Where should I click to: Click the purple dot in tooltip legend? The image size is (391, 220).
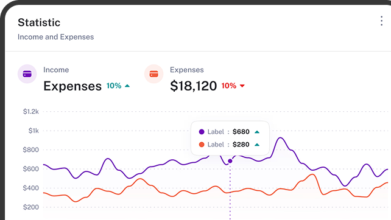tap(202, 132)
